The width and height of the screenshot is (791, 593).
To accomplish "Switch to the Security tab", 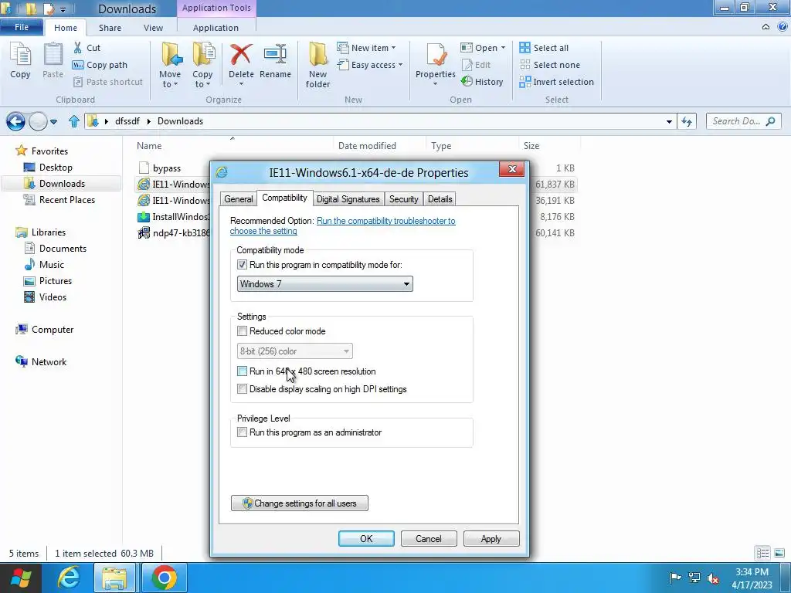I will 403,199.
